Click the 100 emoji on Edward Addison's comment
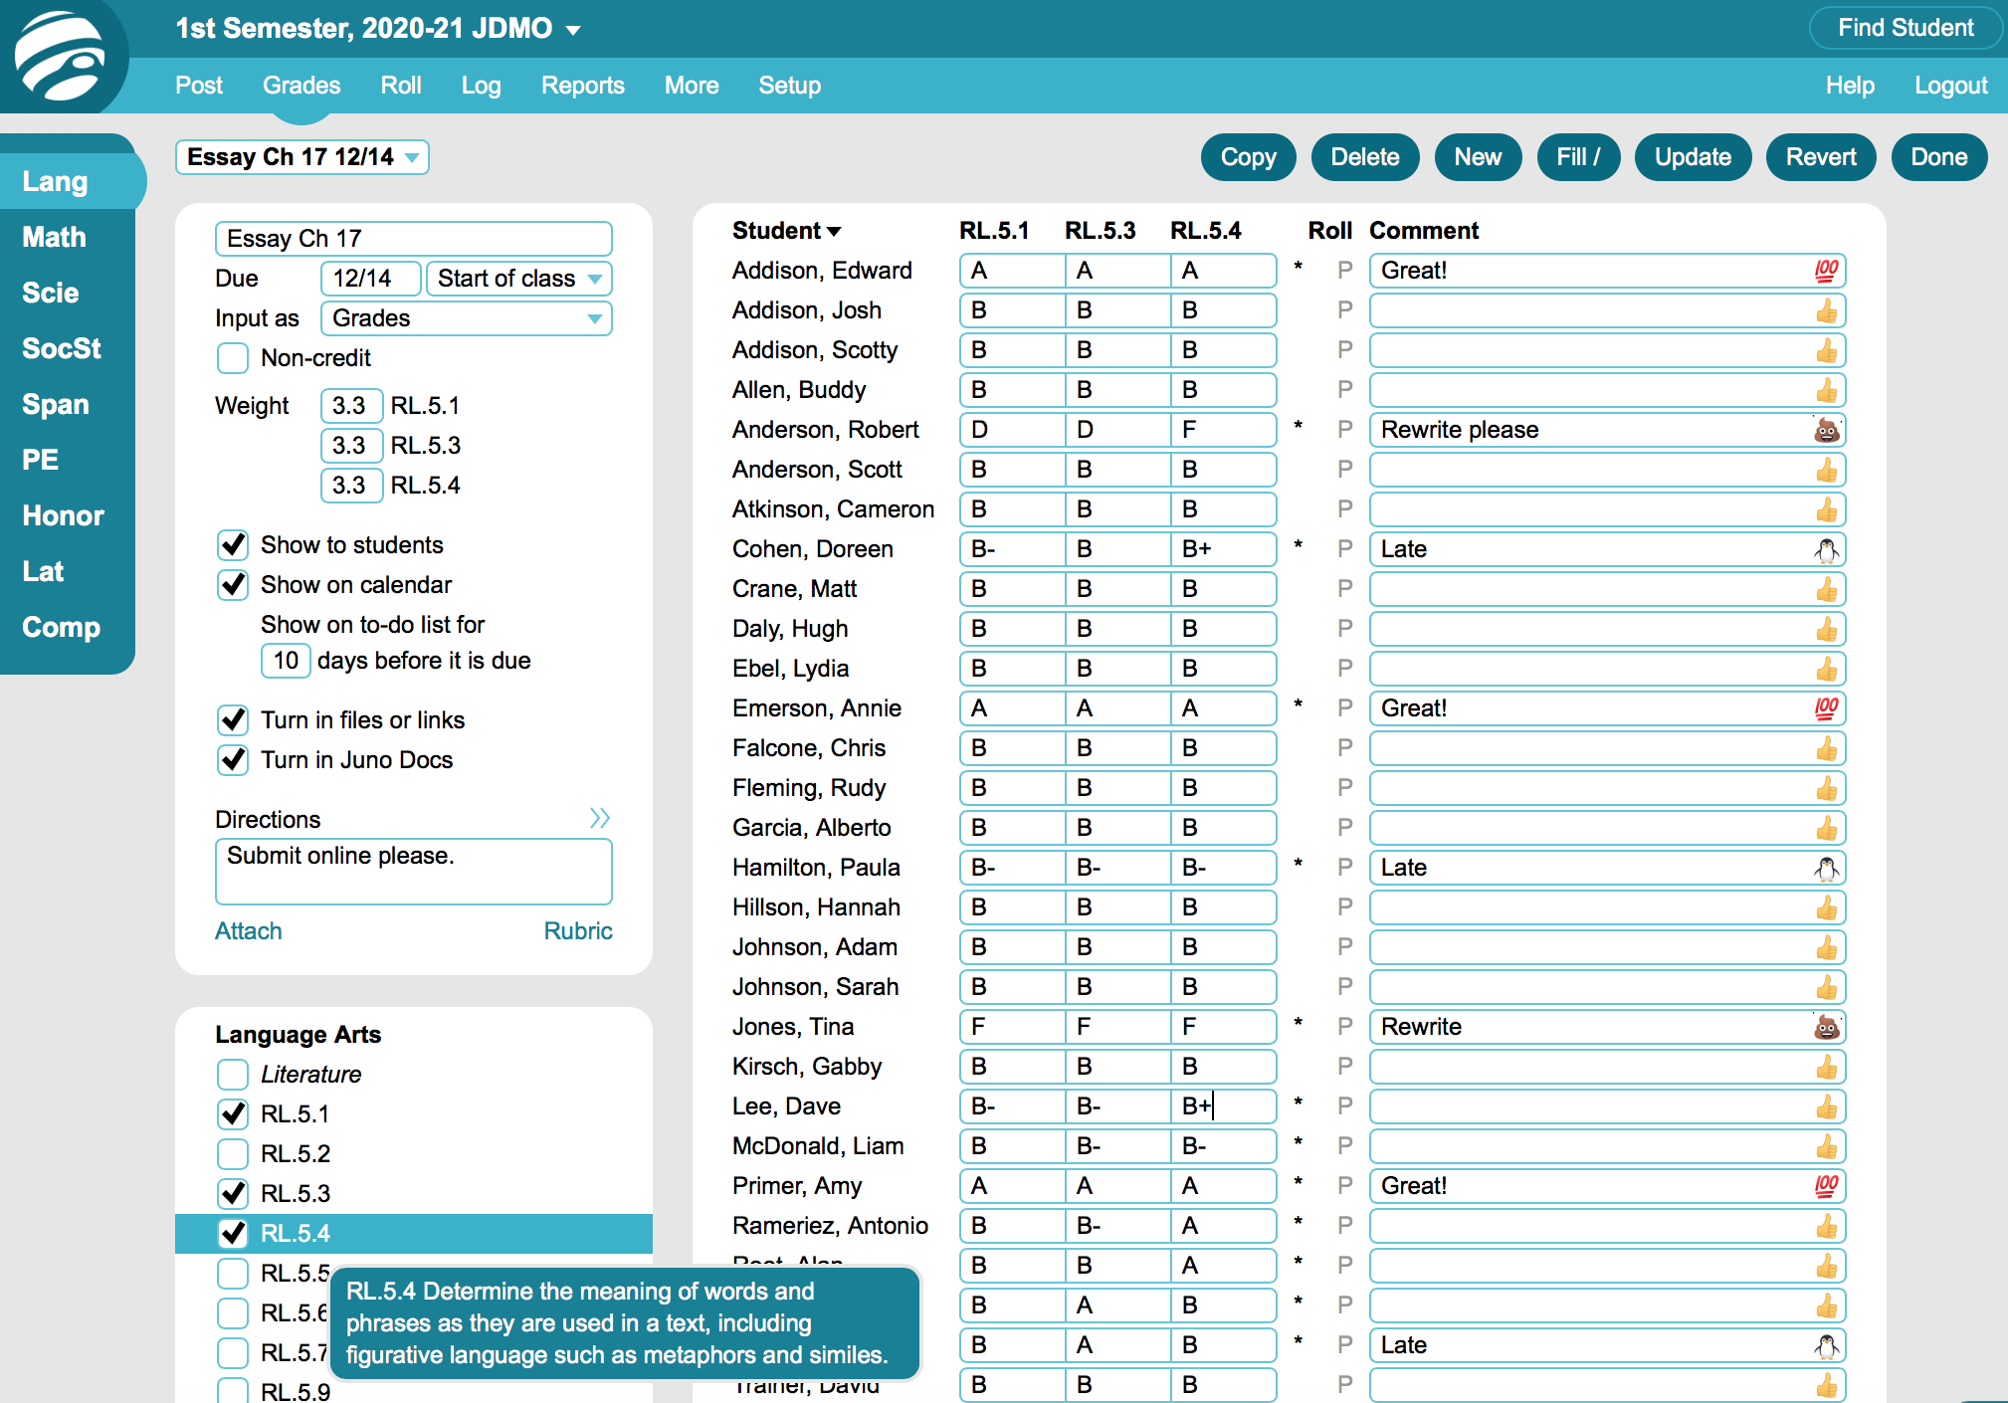This screenshot has height=1403, width=2008. tap(1825, 270)
